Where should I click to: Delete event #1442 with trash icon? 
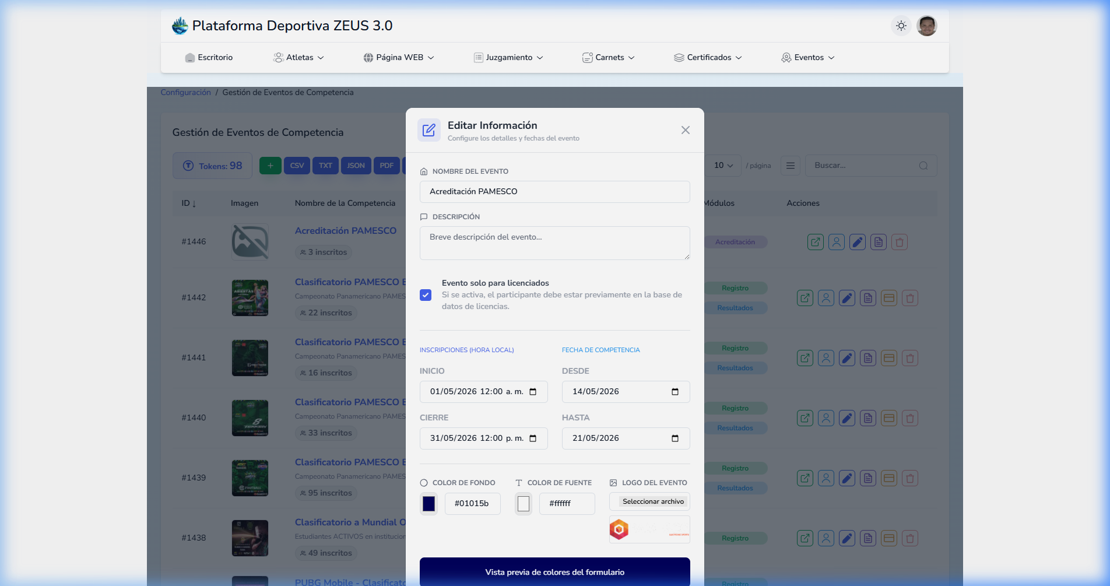[x=910, y=298]
